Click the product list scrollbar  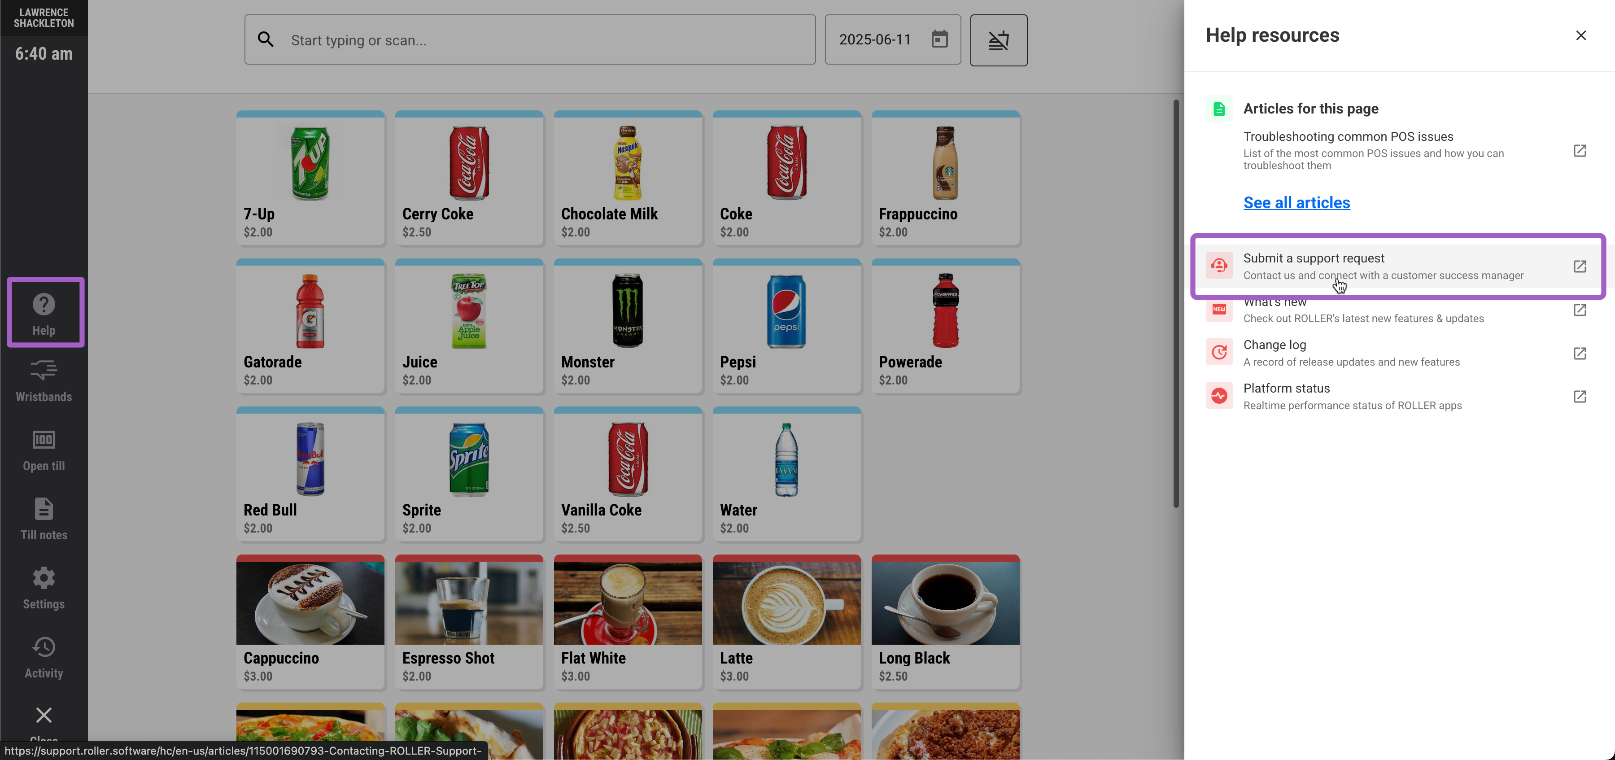coord(1175,303)
